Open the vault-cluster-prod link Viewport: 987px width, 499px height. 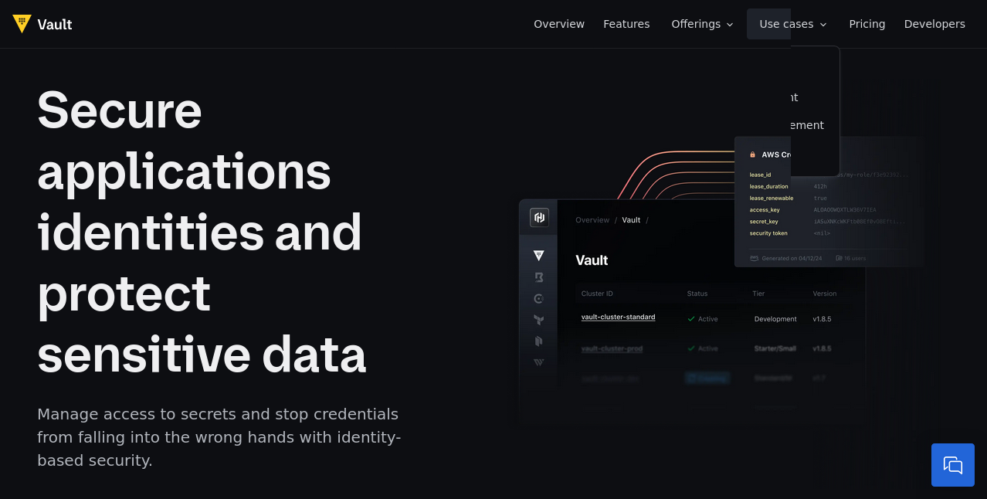pyautogui.click(x=612, y=348)
